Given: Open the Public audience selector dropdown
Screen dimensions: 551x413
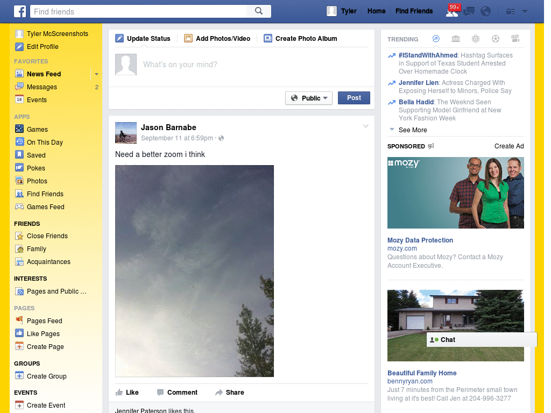Looking at the screenshot, I should pos(308,98).
